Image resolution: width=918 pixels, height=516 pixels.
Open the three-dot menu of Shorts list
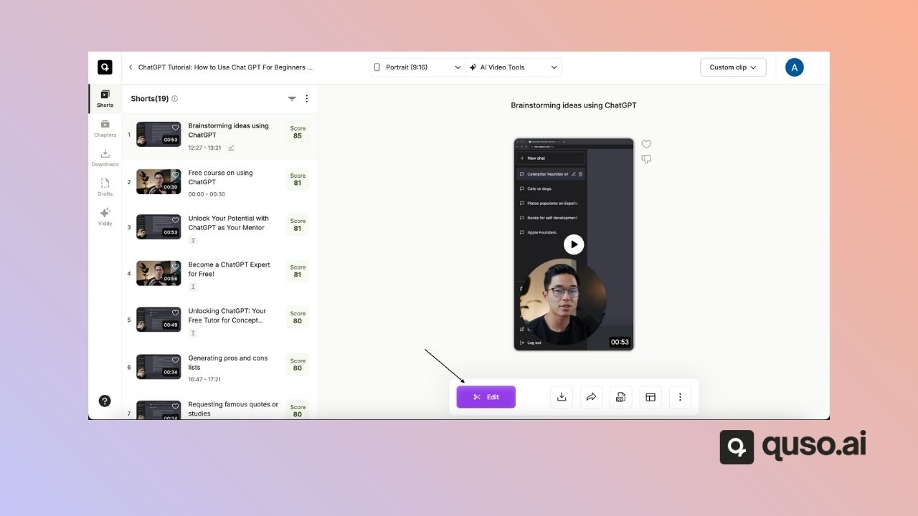coord(307,99)
